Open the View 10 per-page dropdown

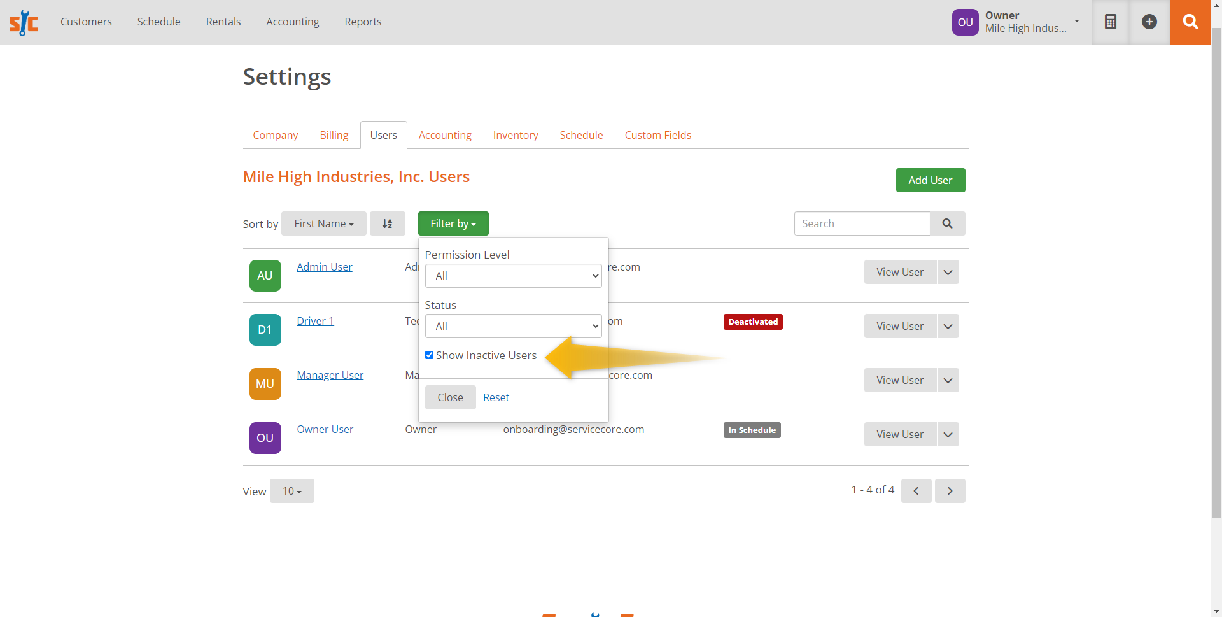(x=291, y=491)
